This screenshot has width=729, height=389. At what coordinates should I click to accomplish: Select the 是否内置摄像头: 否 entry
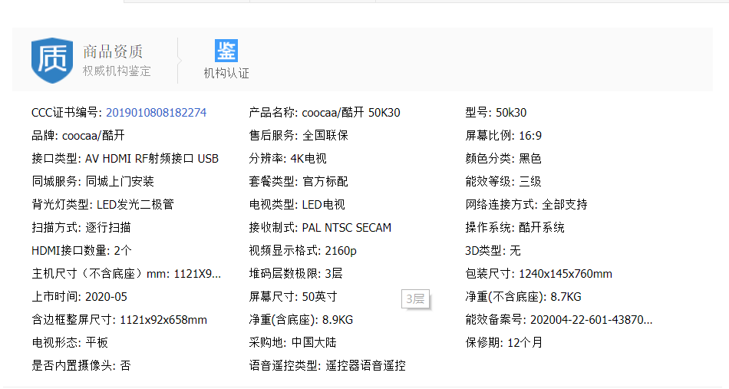point(81,366)
